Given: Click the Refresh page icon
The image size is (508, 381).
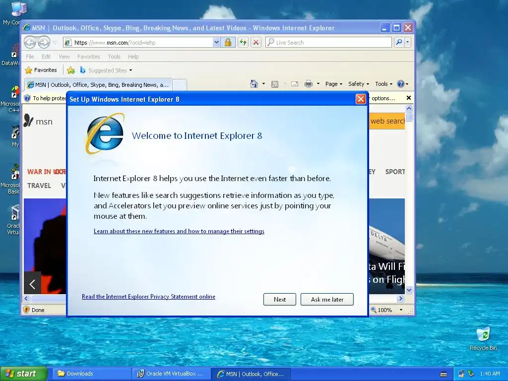Looking at the screenshot, I should [243, 43].
